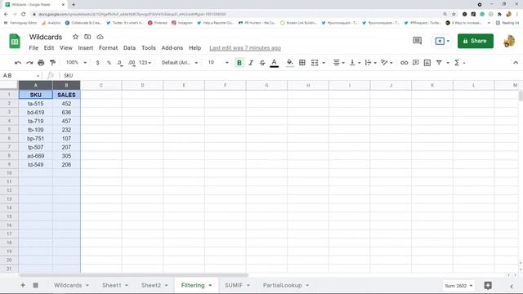Click the insert comment icon
Screen dimensions: 523x294
pyautogui.click(x=416, y=63)
